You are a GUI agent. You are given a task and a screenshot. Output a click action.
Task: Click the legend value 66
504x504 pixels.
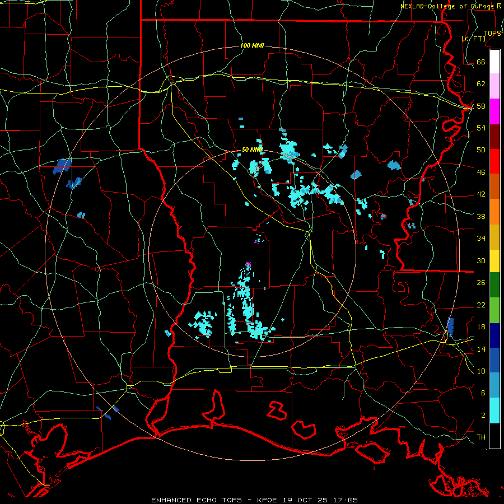481,62
